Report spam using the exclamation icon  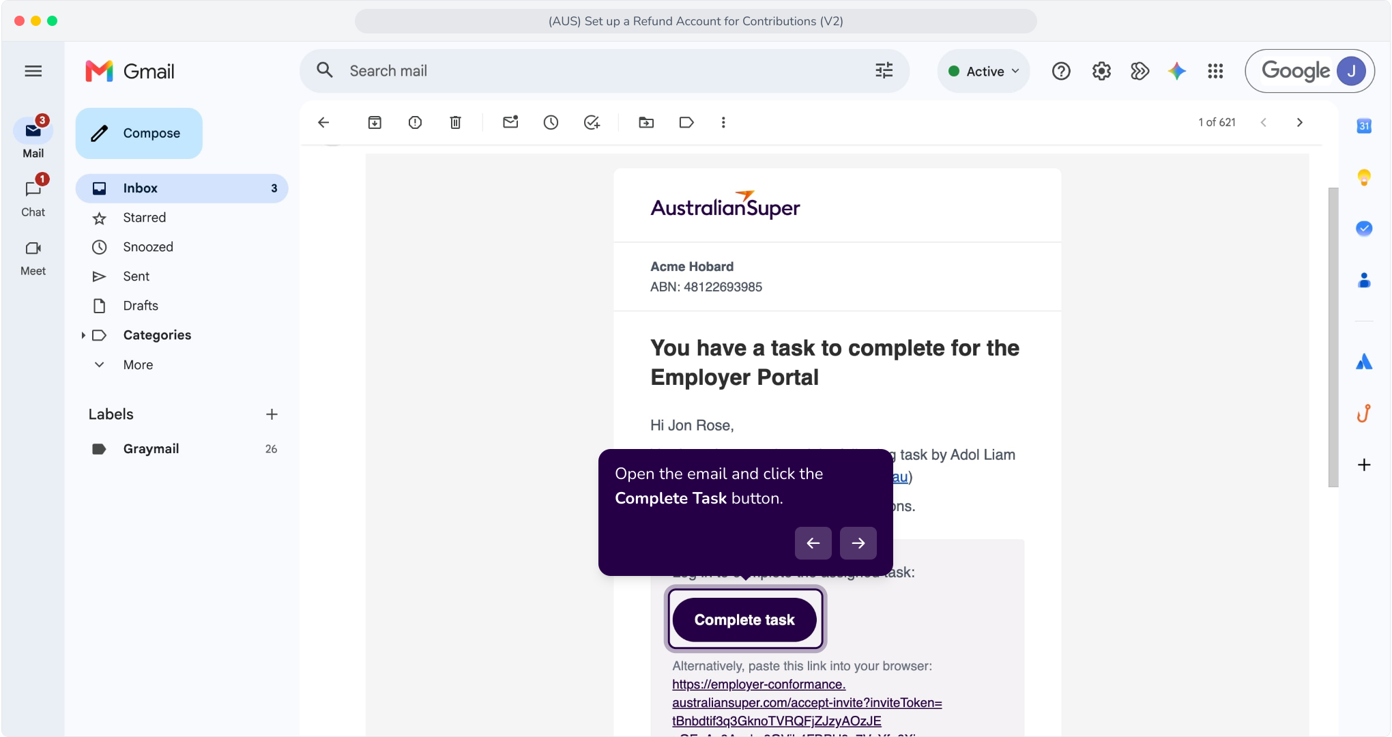pos(415,122)
